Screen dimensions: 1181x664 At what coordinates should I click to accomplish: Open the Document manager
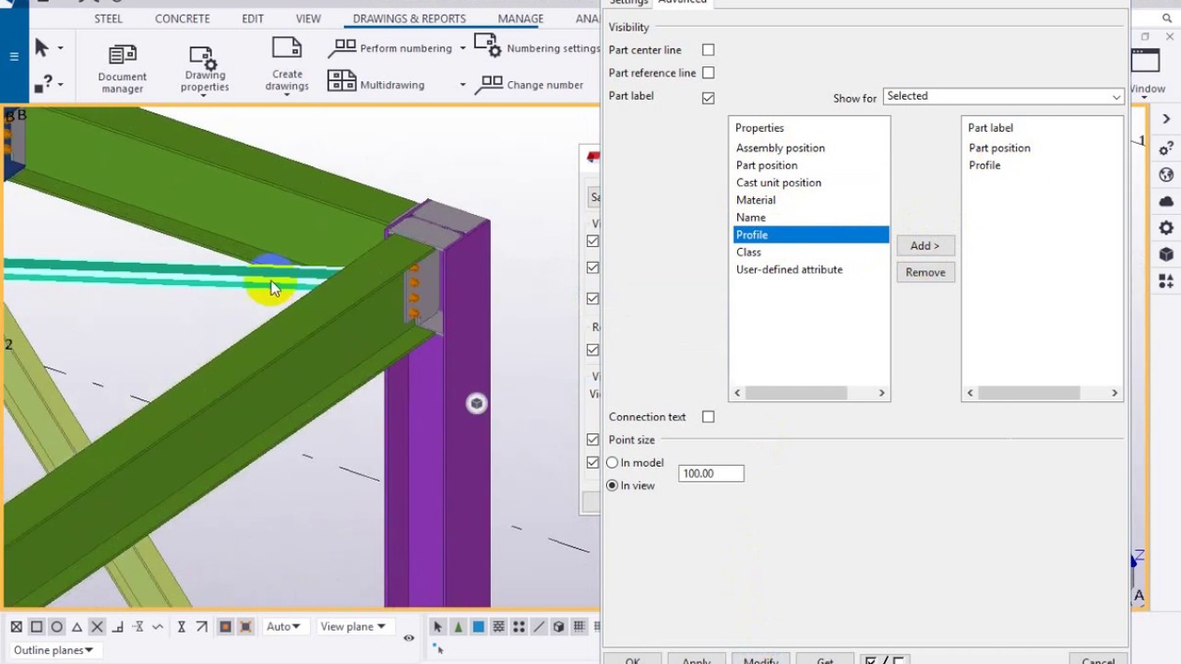[122, 68]
